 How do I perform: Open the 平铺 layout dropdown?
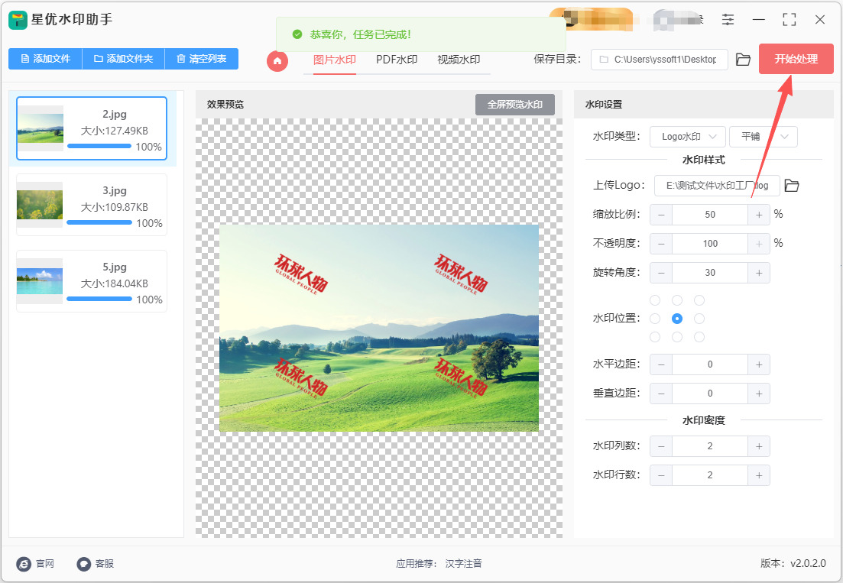[x=764, y=137]
